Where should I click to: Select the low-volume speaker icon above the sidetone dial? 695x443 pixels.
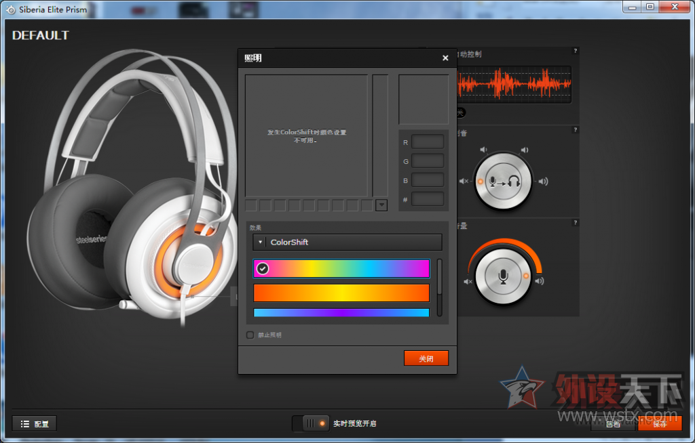tap(483, 150)
